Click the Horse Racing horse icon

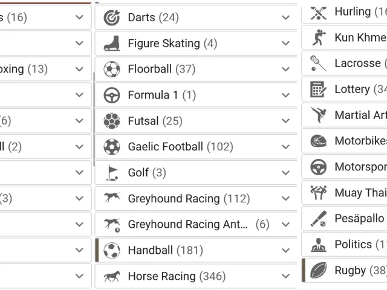[x=112, y=276]
